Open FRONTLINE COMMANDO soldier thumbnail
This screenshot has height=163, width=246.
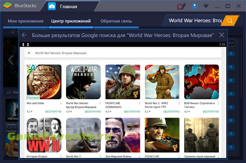[123, 82]
